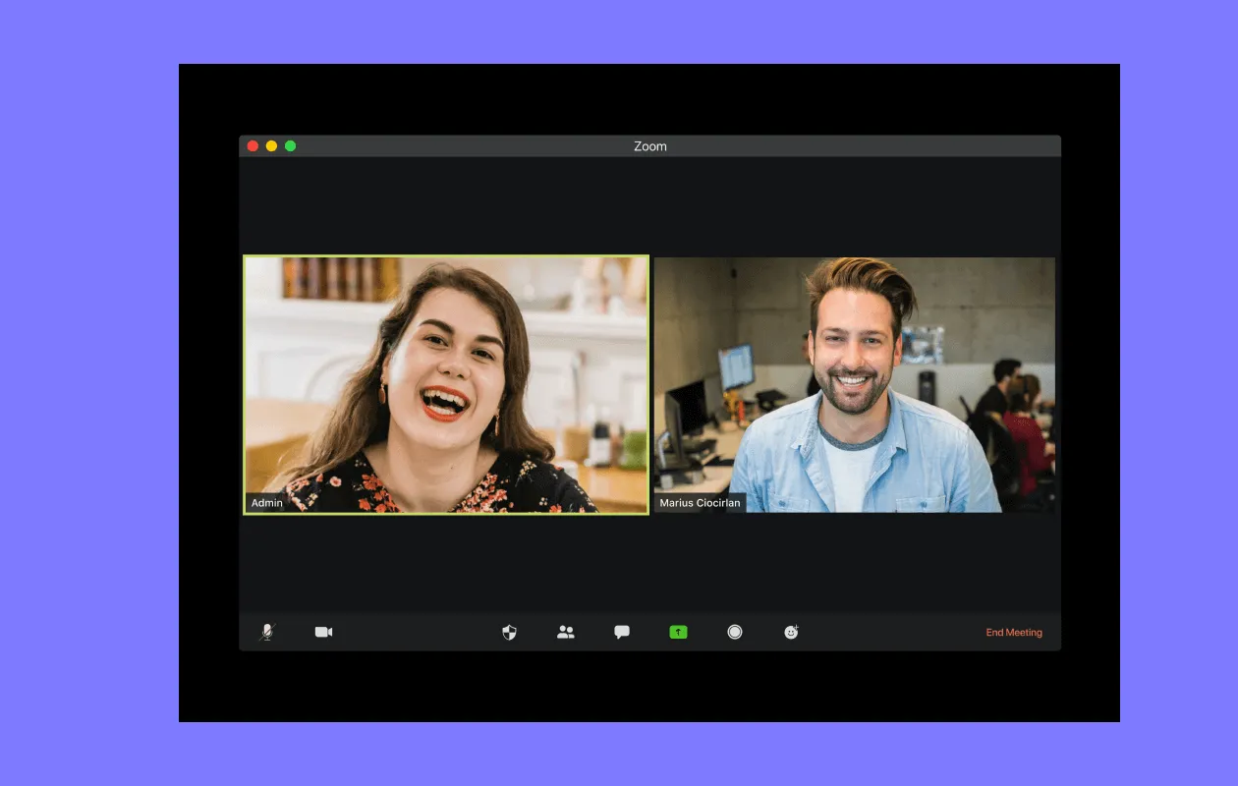Start recording with the Record icon
This screenshot has height=786, width=1238.
[x=735, y=632]
